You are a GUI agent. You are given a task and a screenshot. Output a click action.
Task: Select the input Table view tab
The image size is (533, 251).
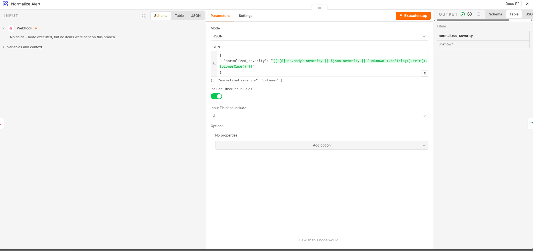point(179,16)
